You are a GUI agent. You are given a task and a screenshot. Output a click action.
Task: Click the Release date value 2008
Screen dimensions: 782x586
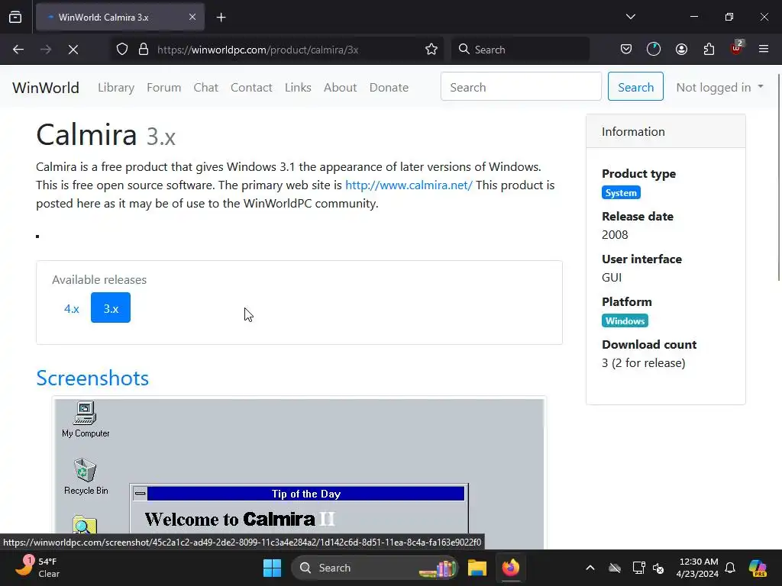click(615, 235)
